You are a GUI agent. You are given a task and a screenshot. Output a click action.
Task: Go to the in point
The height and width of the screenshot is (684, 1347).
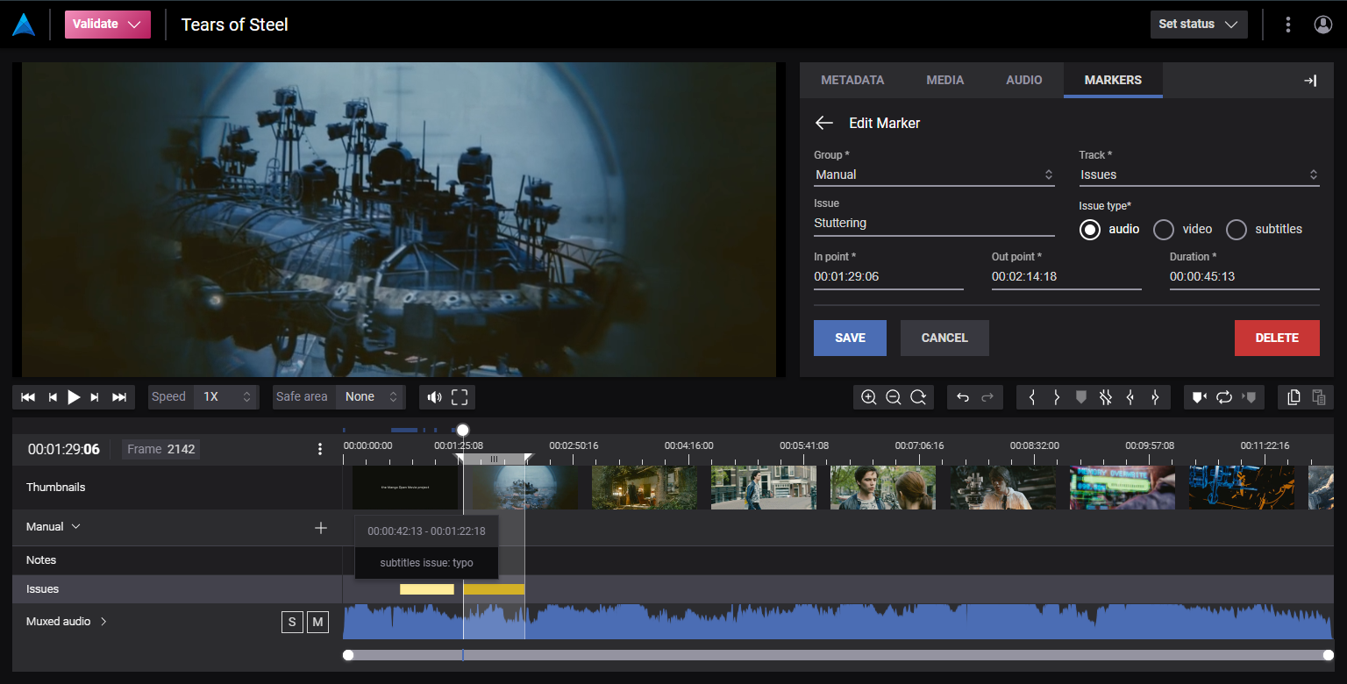pos(1130,397)
